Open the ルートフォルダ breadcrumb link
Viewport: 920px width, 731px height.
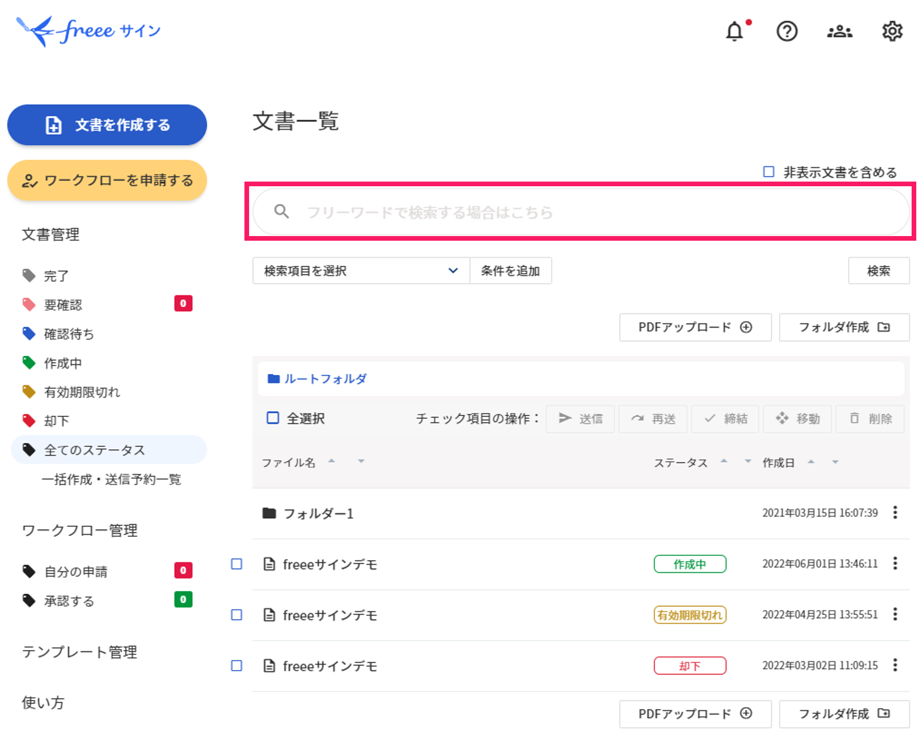click(325, 379)
